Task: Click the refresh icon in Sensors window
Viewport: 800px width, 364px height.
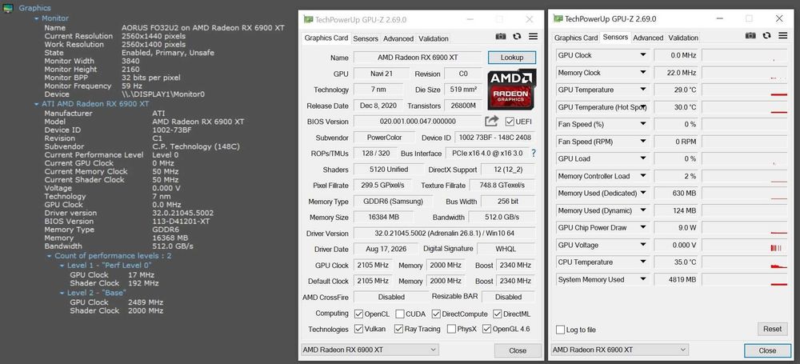Action: [x=766, y=35]
